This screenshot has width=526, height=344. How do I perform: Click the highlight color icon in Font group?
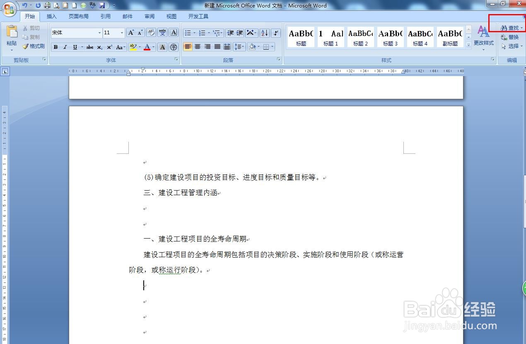133,47
